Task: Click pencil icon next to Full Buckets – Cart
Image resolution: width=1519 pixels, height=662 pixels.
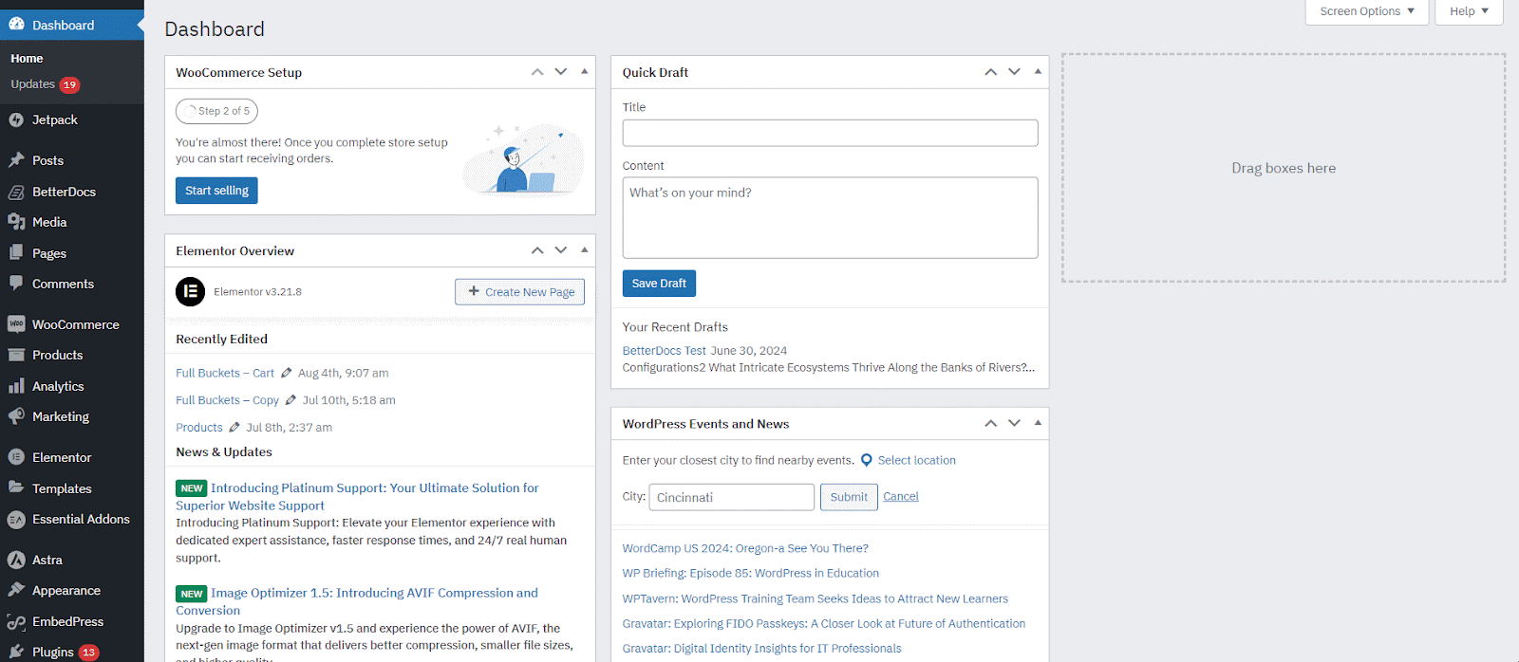Action: (x=286, y=373)
